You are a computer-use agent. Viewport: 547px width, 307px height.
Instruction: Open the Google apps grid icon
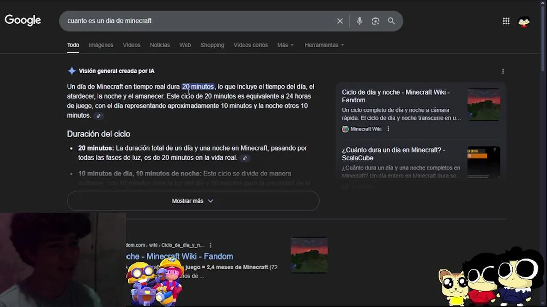coord(506,21)
